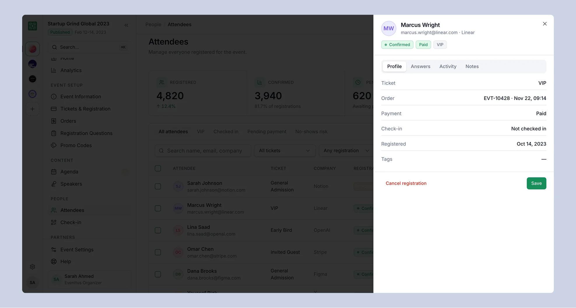576x308 pixels.
Task: Click the Search name, email, company field
Action: click(x=203, y=151)
